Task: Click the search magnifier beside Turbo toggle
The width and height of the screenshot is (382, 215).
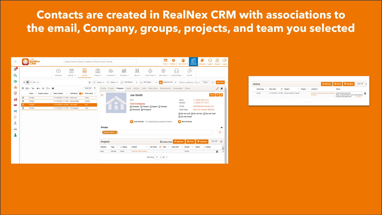Action: pos(213,82)
